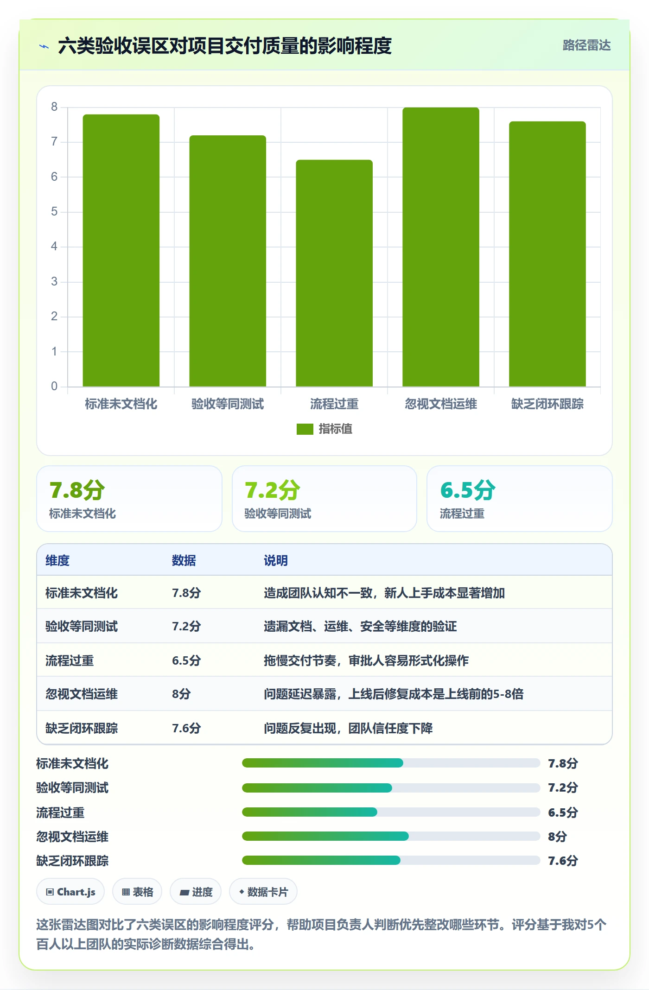The image size is (649, 990).
Task: Click the description 遗漏文档、运维、安全等维度的验证
Action: tap(360, 626)
